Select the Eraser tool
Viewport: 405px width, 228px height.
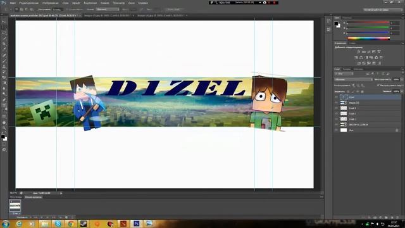(x=4, y=77)
